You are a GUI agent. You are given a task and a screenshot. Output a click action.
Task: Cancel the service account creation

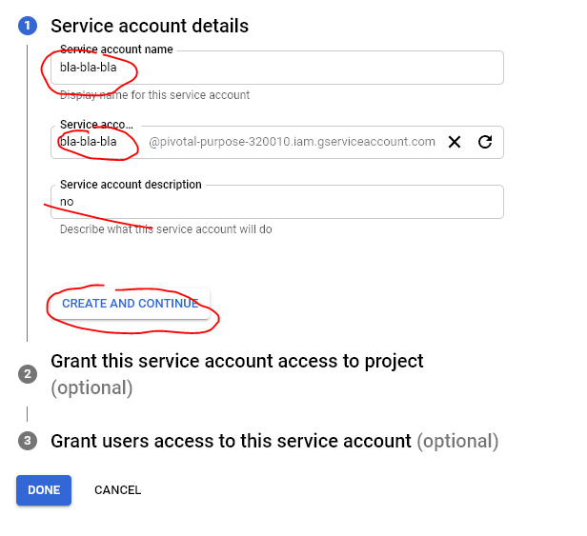117,490
